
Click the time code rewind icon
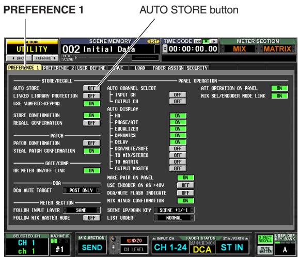(198, 41)
